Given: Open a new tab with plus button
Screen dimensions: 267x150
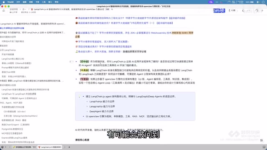Looking at the screenshot, I should coord(69,147).
